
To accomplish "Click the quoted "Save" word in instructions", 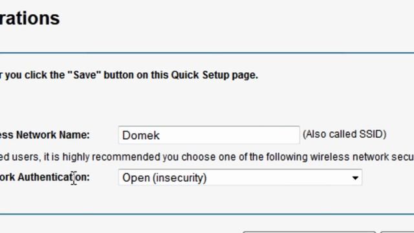I will 84,75.
